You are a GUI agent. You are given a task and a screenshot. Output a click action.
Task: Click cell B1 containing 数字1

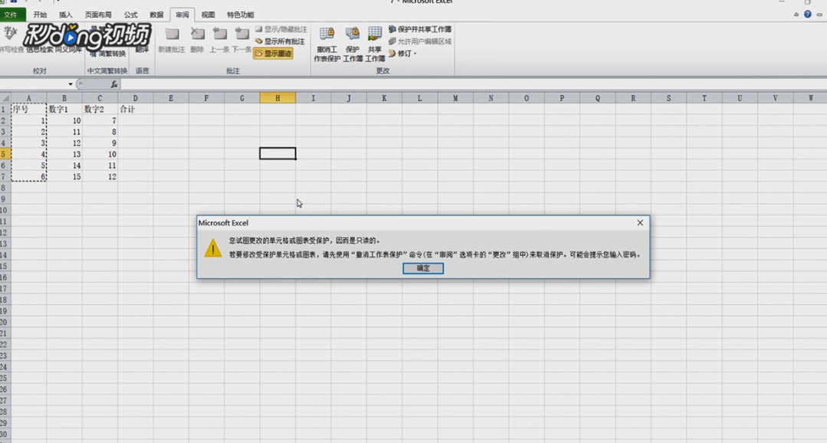[x=64, y=109]
